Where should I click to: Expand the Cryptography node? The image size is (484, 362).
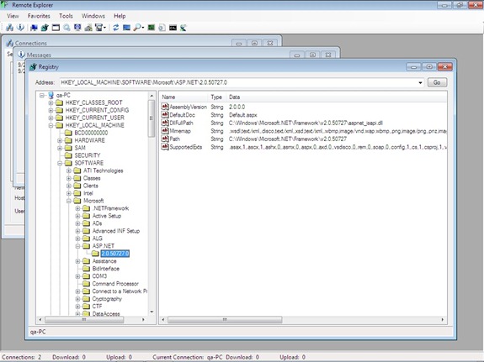(x=77, y=299)
